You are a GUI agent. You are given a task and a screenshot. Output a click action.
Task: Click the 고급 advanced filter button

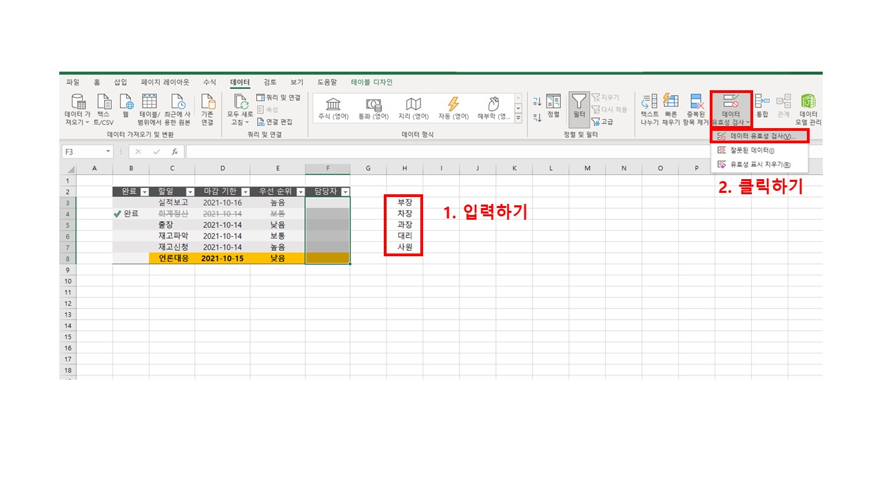tap(602, 122)
